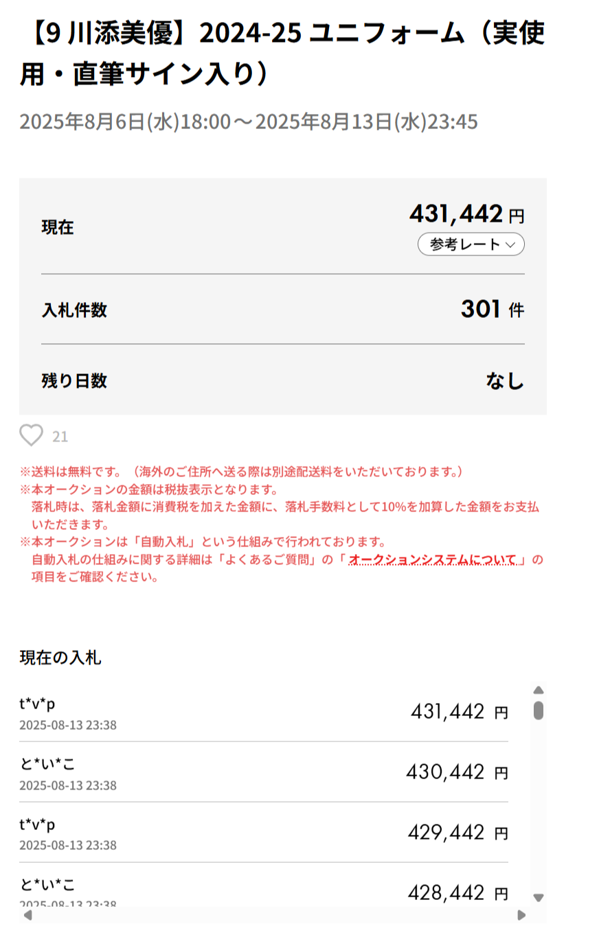
Task: Click the 現在 price 431,442 円 value
Action: [456, 214]
